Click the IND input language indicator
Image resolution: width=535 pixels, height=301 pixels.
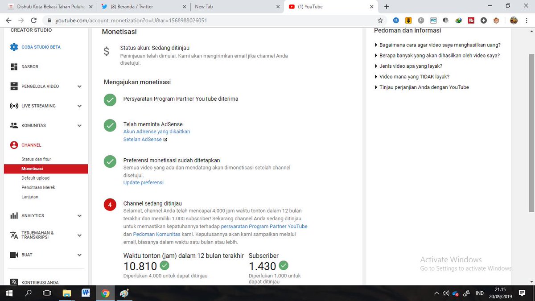pos(480,293)
